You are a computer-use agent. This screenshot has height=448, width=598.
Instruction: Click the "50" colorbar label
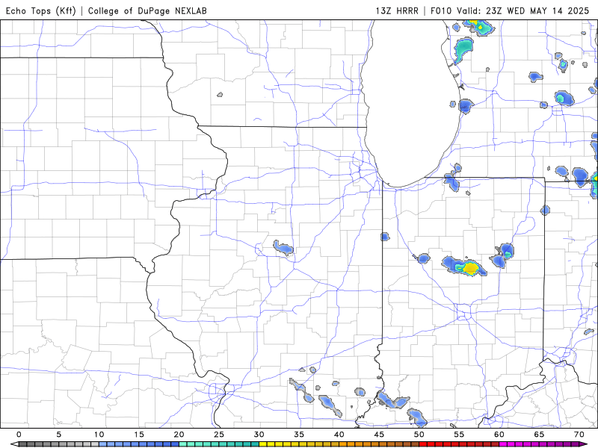tap(419, 435)
